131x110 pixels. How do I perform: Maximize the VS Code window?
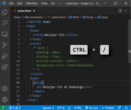click(x=116, y=3)
